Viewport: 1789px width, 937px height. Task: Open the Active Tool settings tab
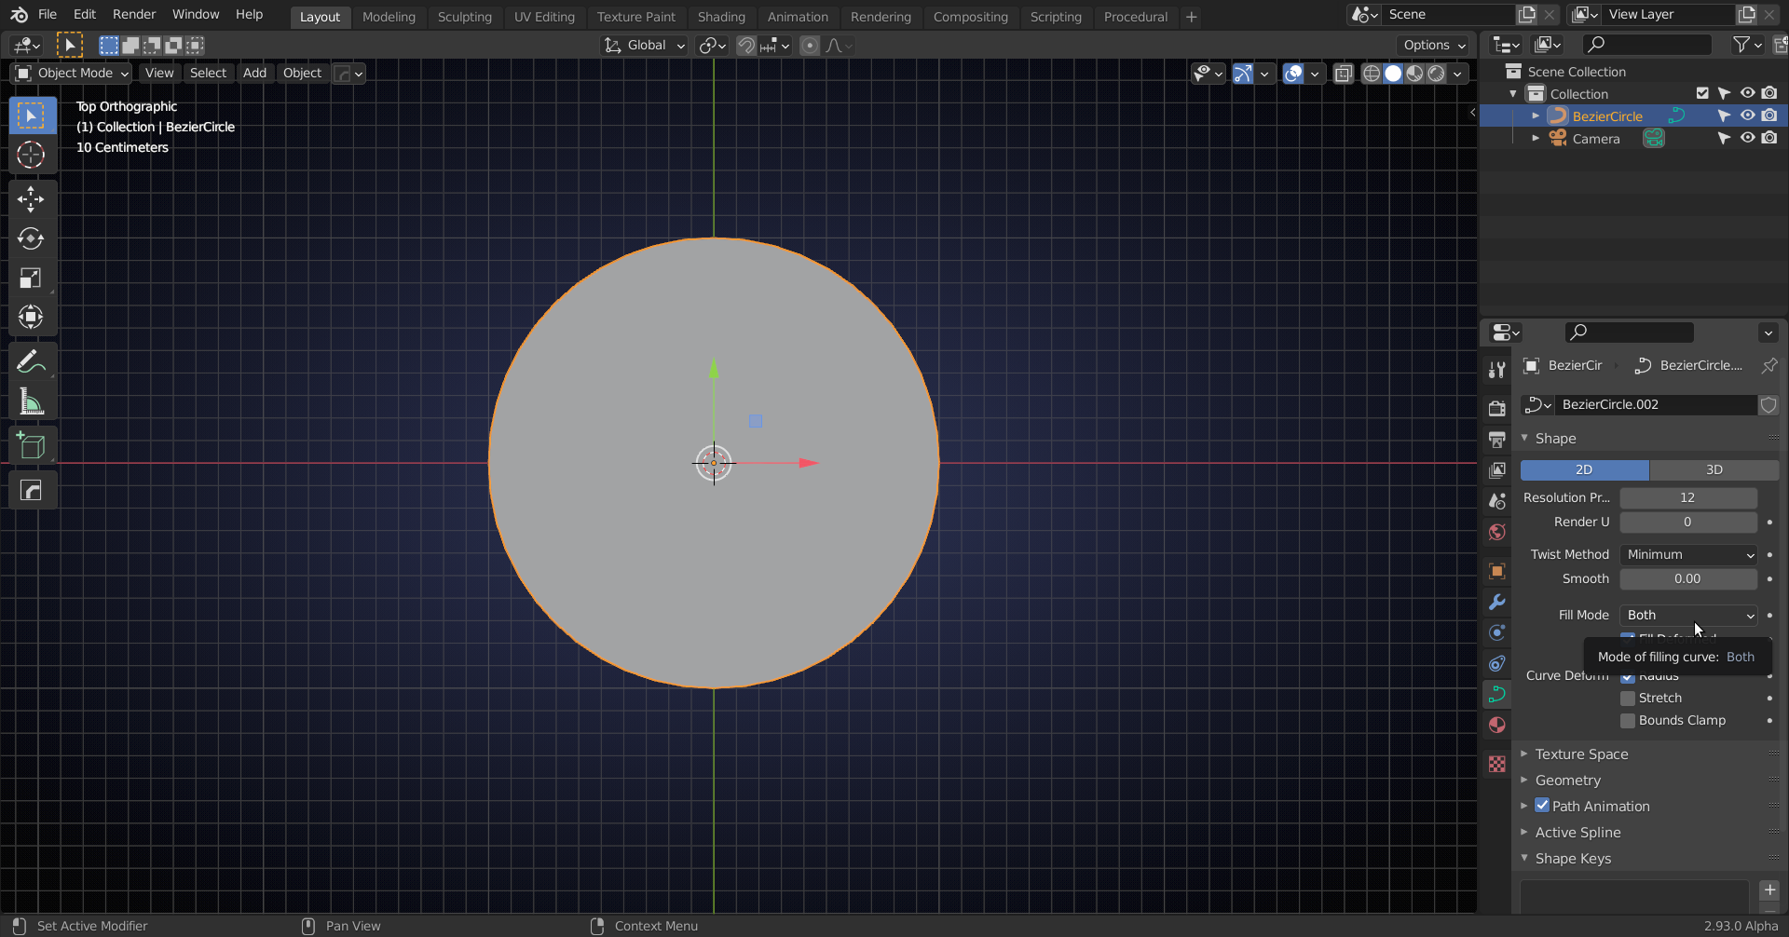1497,370
